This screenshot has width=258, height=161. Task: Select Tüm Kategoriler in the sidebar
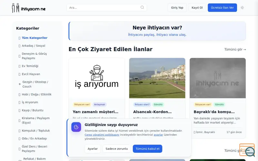pyautogui.click(x=35, y=38)
